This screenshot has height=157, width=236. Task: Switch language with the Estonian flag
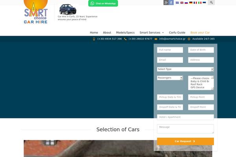pyautogui.click(x=204, y=3)
